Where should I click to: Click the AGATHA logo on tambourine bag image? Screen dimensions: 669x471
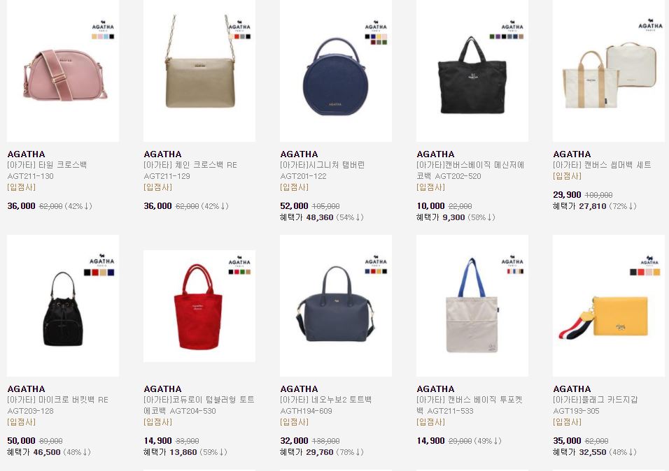coord(376,26)
